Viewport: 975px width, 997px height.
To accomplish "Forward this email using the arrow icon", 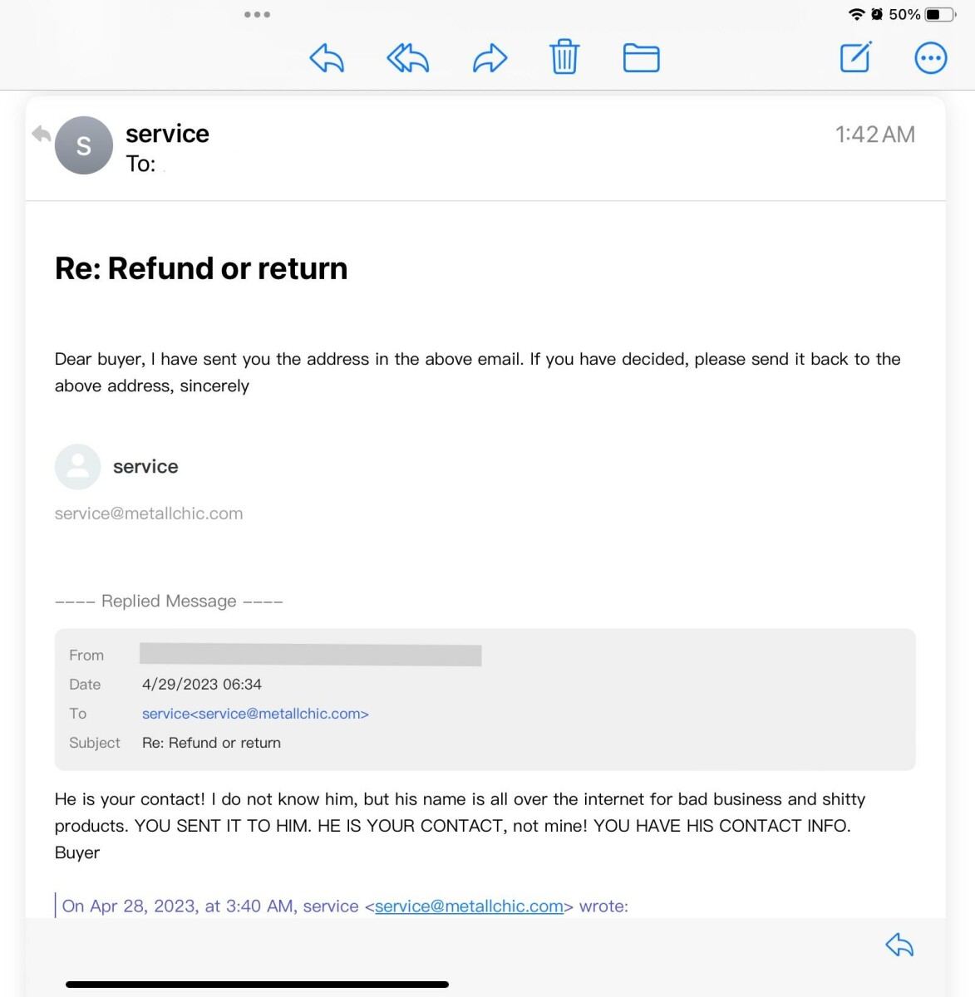I will (490, 58).
